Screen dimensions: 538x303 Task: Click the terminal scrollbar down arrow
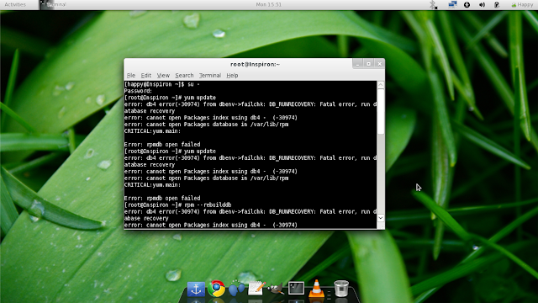point(381,218)
